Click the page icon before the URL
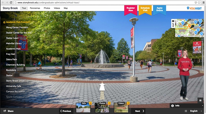 [x=15, y=2]
